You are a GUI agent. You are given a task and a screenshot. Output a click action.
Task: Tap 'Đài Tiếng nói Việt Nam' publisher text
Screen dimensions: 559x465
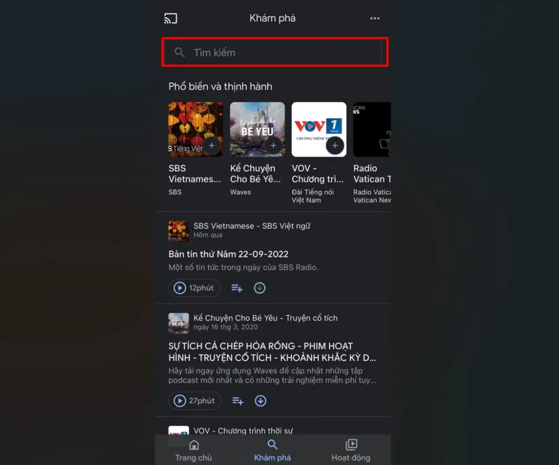pyautogui.click(x=313, y=196)
